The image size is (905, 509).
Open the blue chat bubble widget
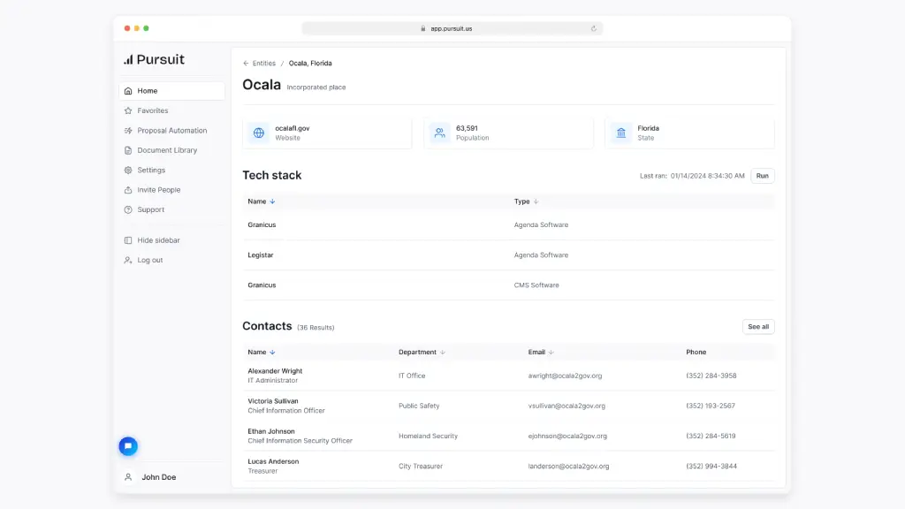(128, 446)
